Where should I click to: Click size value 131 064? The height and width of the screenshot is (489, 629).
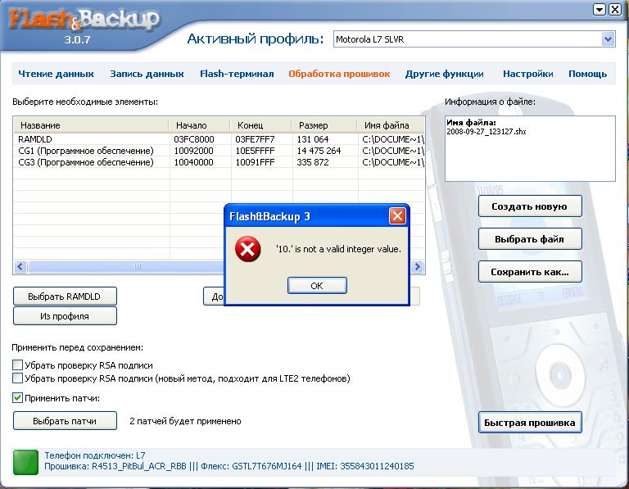(x=313, y=139)
